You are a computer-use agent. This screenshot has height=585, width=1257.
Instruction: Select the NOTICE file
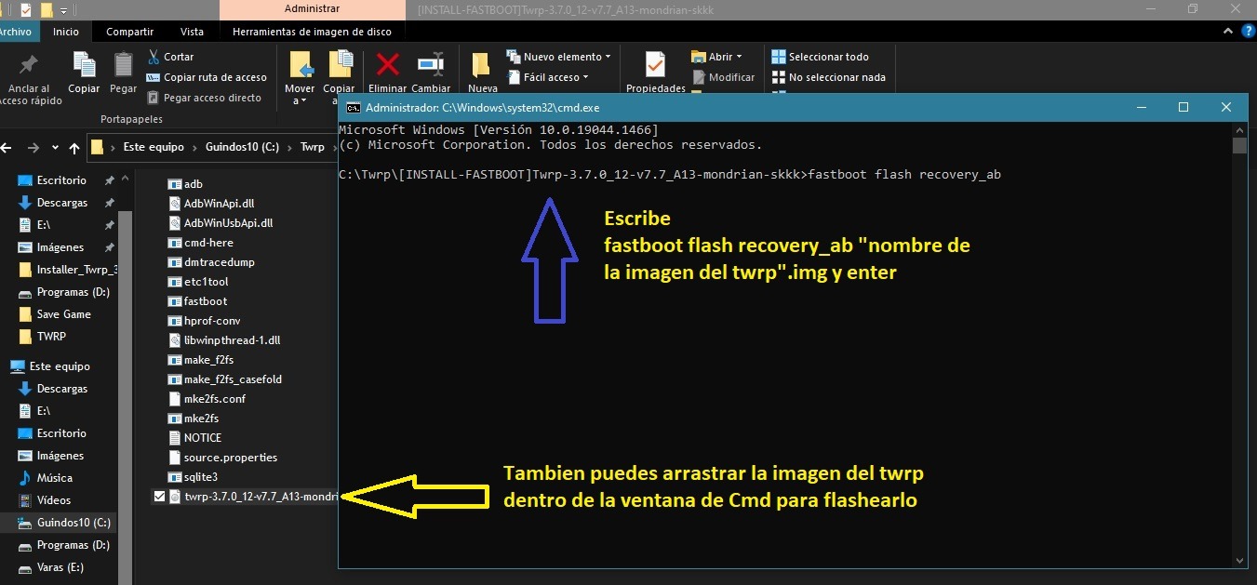tap(196, 438)
